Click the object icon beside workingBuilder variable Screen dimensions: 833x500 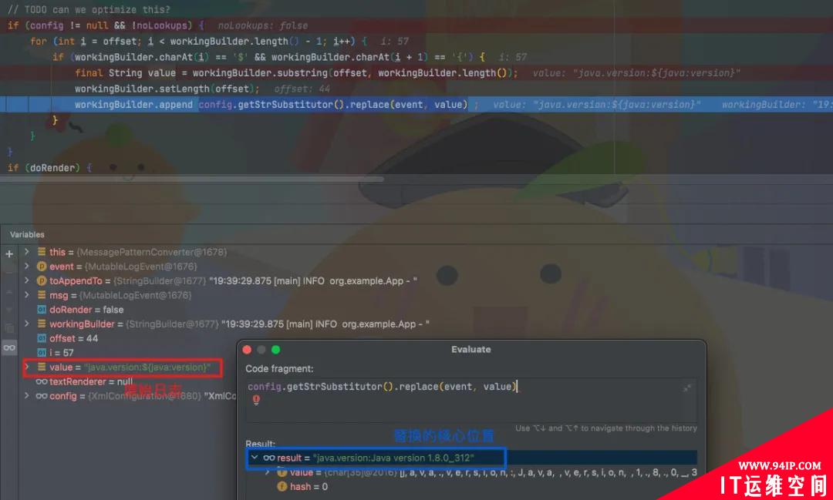[42, 324]
